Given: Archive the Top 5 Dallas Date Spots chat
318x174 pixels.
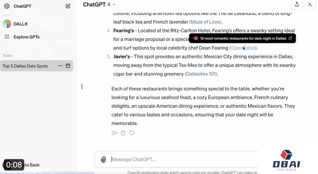Looking at the screenshot, I should pos(68,66).
